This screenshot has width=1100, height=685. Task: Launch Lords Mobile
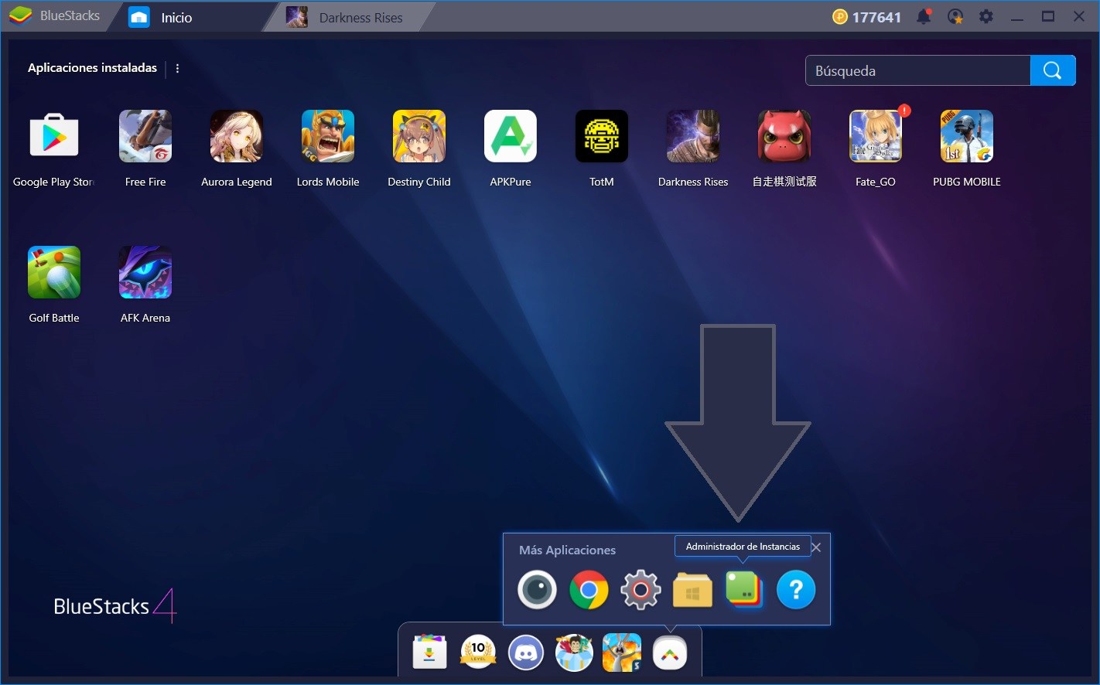tap(328, 136)
